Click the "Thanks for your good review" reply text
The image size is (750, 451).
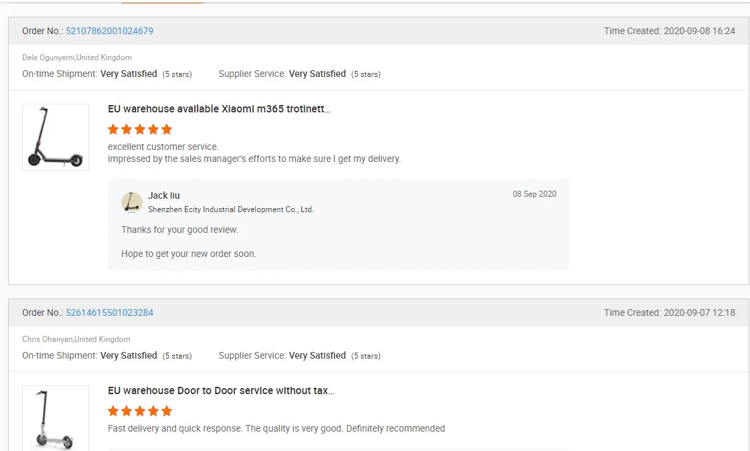(179, 230)
